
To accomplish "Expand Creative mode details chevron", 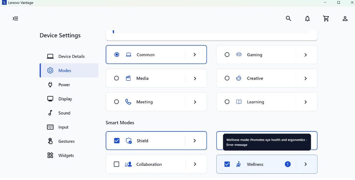I will [305, 78].
